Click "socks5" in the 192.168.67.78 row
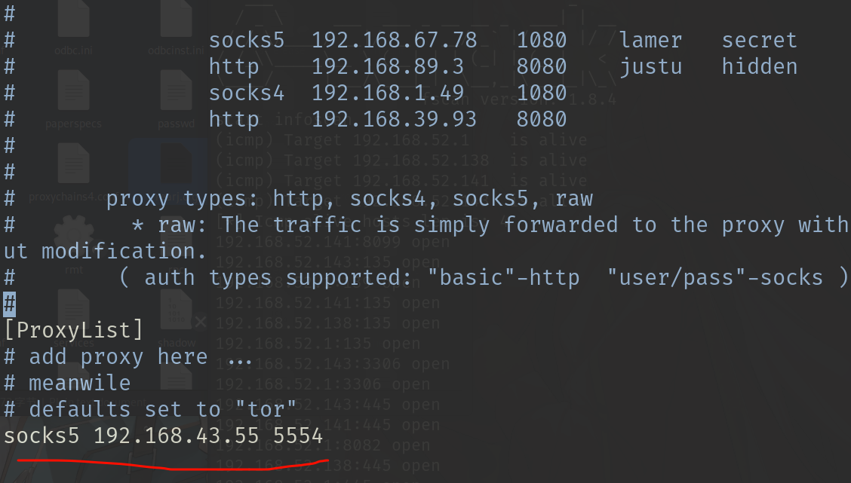The width and height of the screenshot is (851, 483). [x=247, y=40]
